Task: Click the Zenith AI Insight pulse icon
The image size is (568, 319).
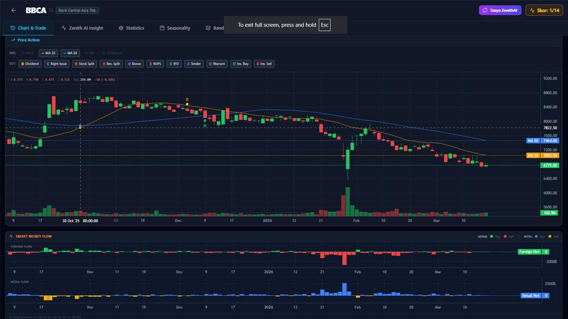Action: pyautogui.click(x=64, y=28)
